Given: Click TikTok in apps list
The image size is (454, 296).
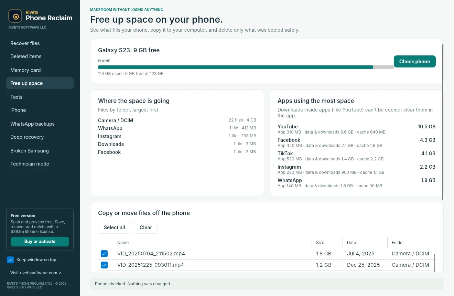Looking at the screenshot, I should point(356,156).
